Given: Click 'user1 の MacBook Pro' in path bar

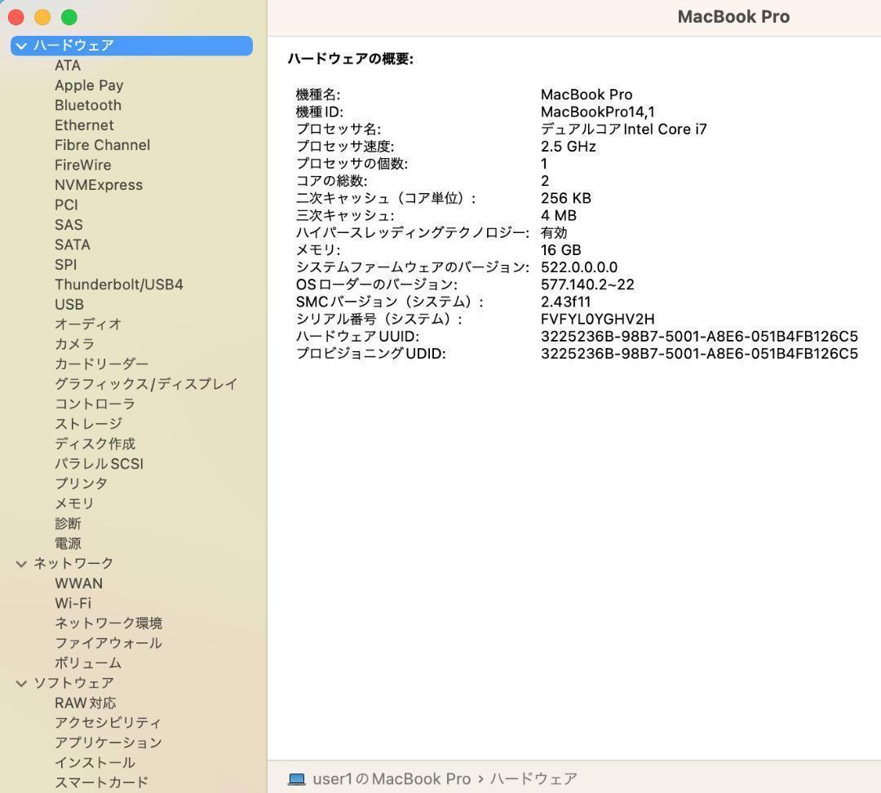Looking at the screenshot, I should pos(392,779).
